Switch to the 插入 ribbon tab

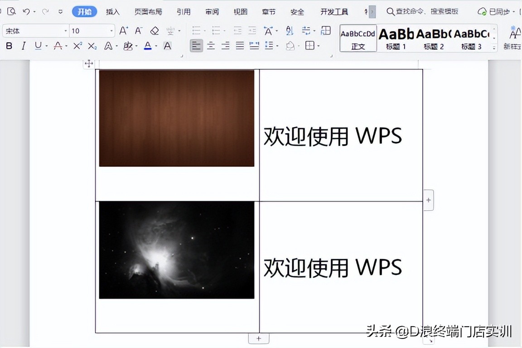pyautogui.click(x=112, y=12)
